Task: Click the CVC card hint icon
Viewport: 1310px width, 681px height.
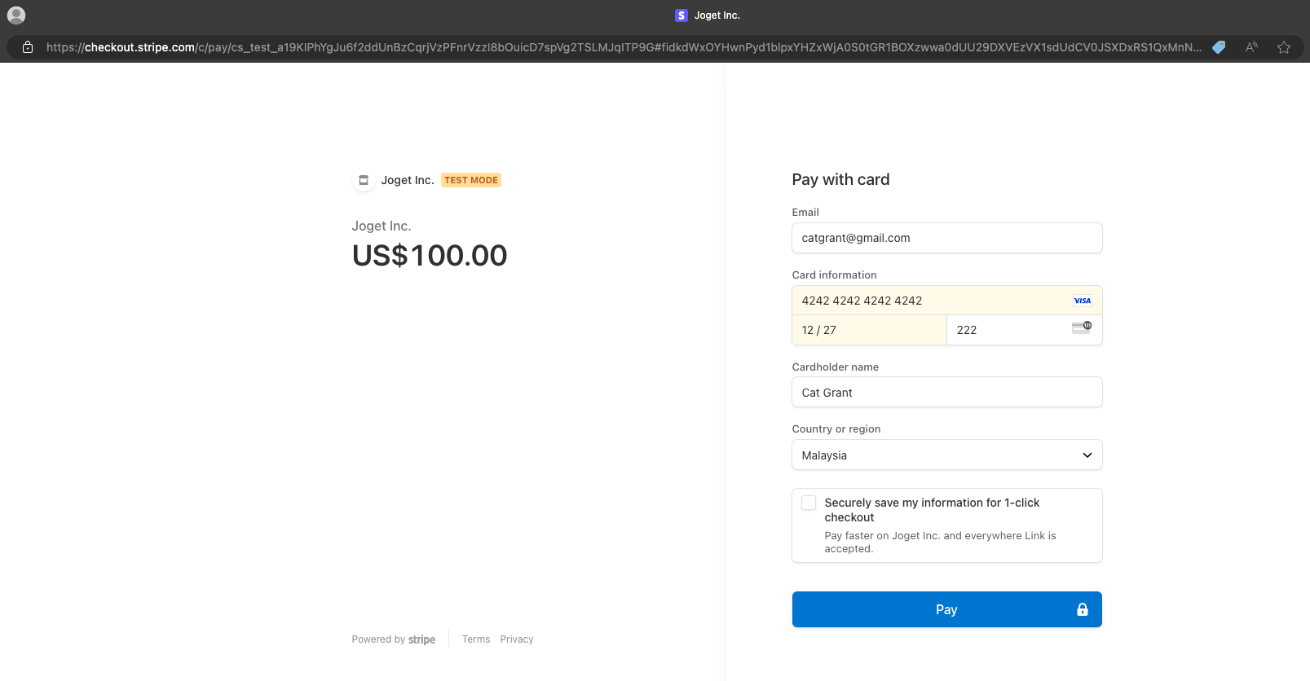Action: point(1081,327)
